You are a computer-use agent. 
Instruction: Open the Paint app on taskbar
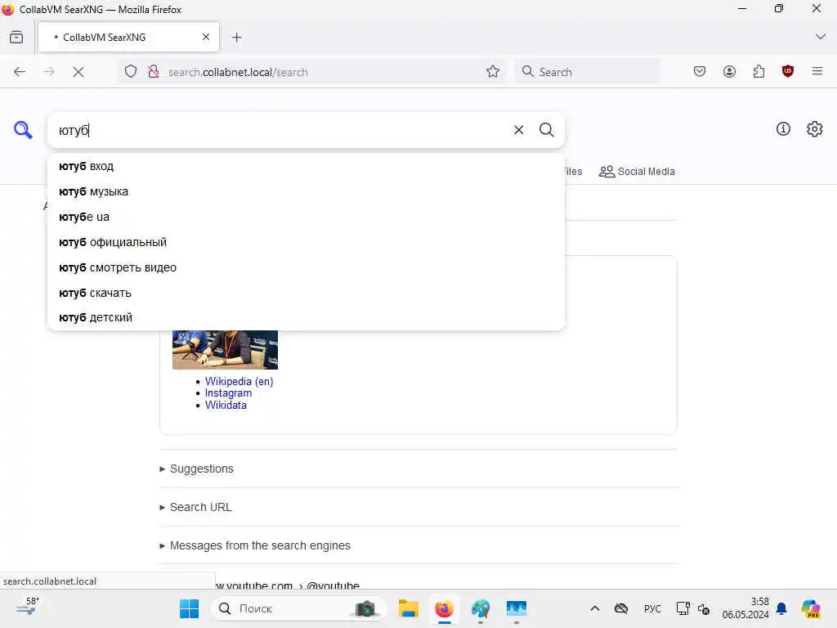pyautogui.click(x=481, y=608)
